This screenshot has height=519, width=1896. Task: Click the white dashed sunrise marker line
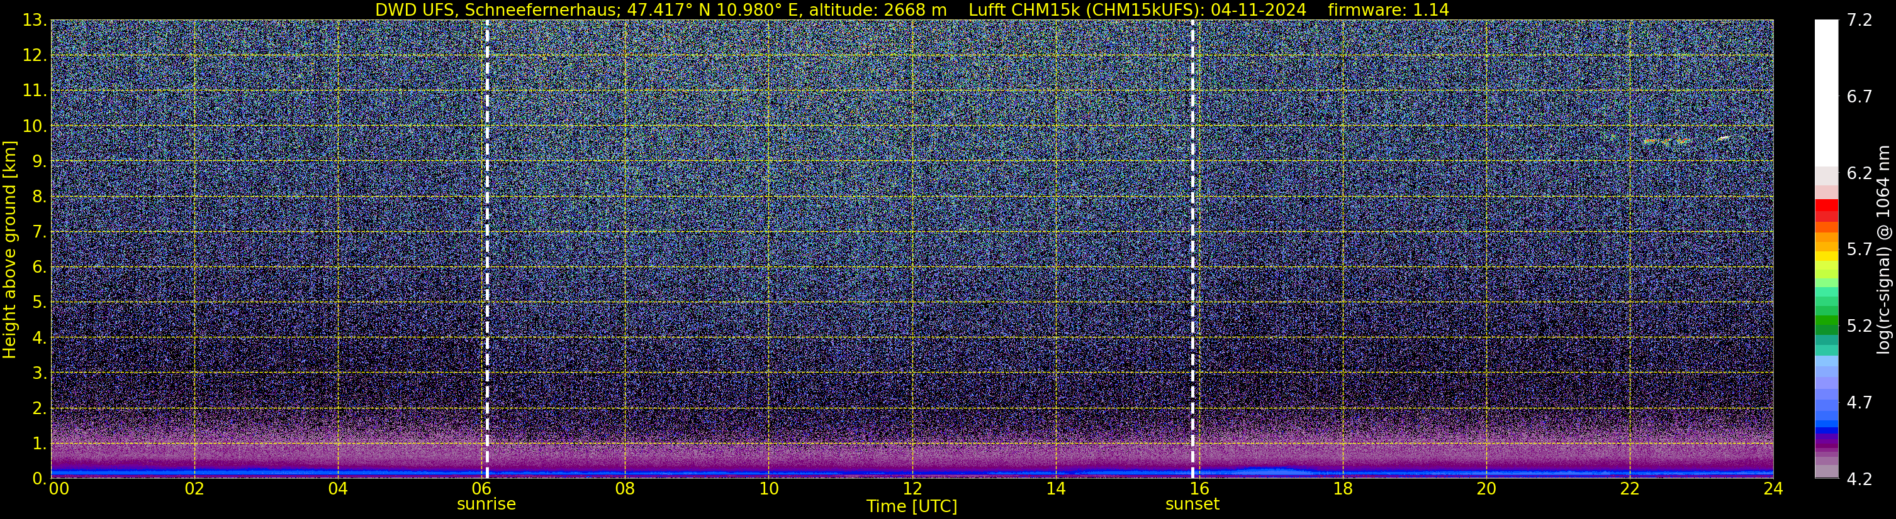(486, 249)
